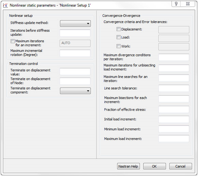The width and height of the screenshot is (198, 176).
Task: Click the question mark help icon
Action: point(176,4)
